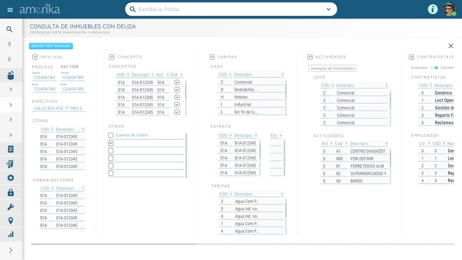Toggle the first Conceptos row checkbox
Image resolution: width=462 pixels, height=260 pixels.
coord(177,82)
